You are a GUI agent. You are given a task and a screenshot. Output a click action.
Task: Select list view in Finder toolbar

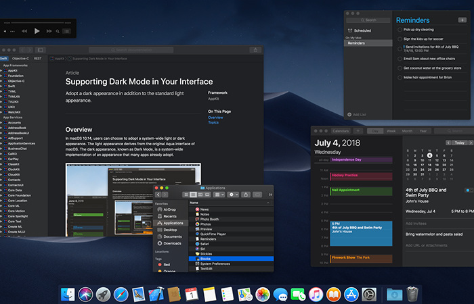(x=193, y=195)
